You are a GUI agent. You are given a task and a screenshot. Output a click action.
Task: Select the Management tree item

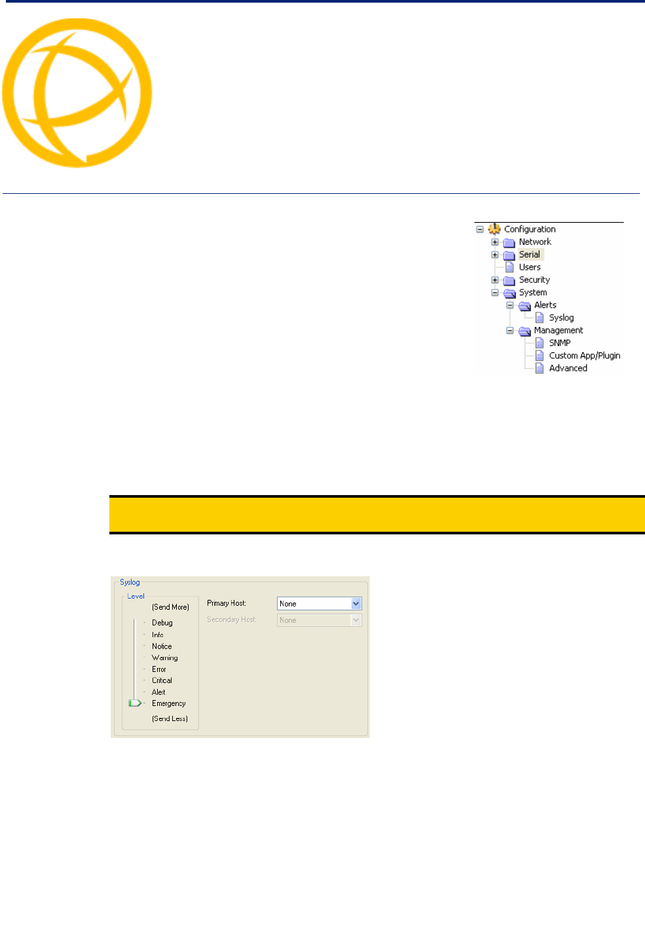[559, 331]
